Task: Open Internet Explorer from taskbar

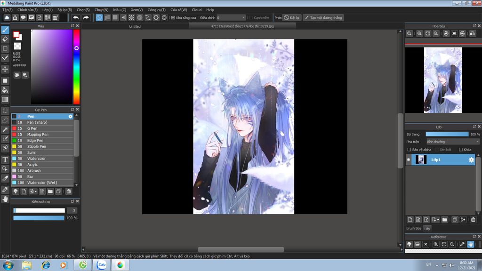Action: click(x=46, y=265)
